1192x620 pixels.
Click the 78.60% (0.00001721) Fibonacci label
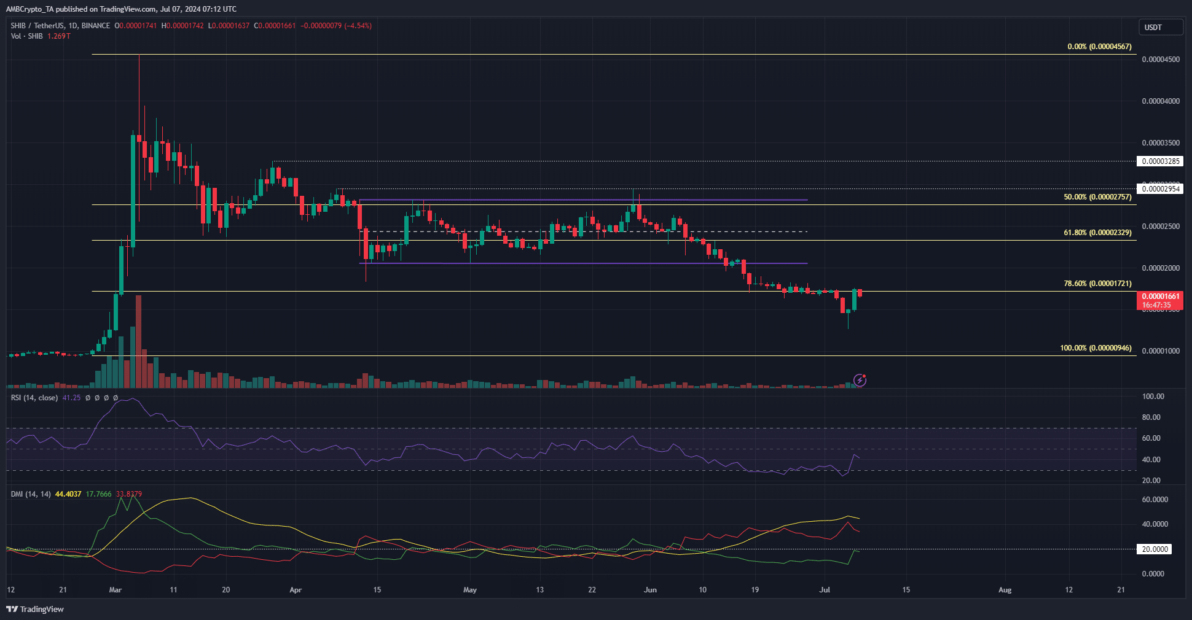tap(1097, 284)
